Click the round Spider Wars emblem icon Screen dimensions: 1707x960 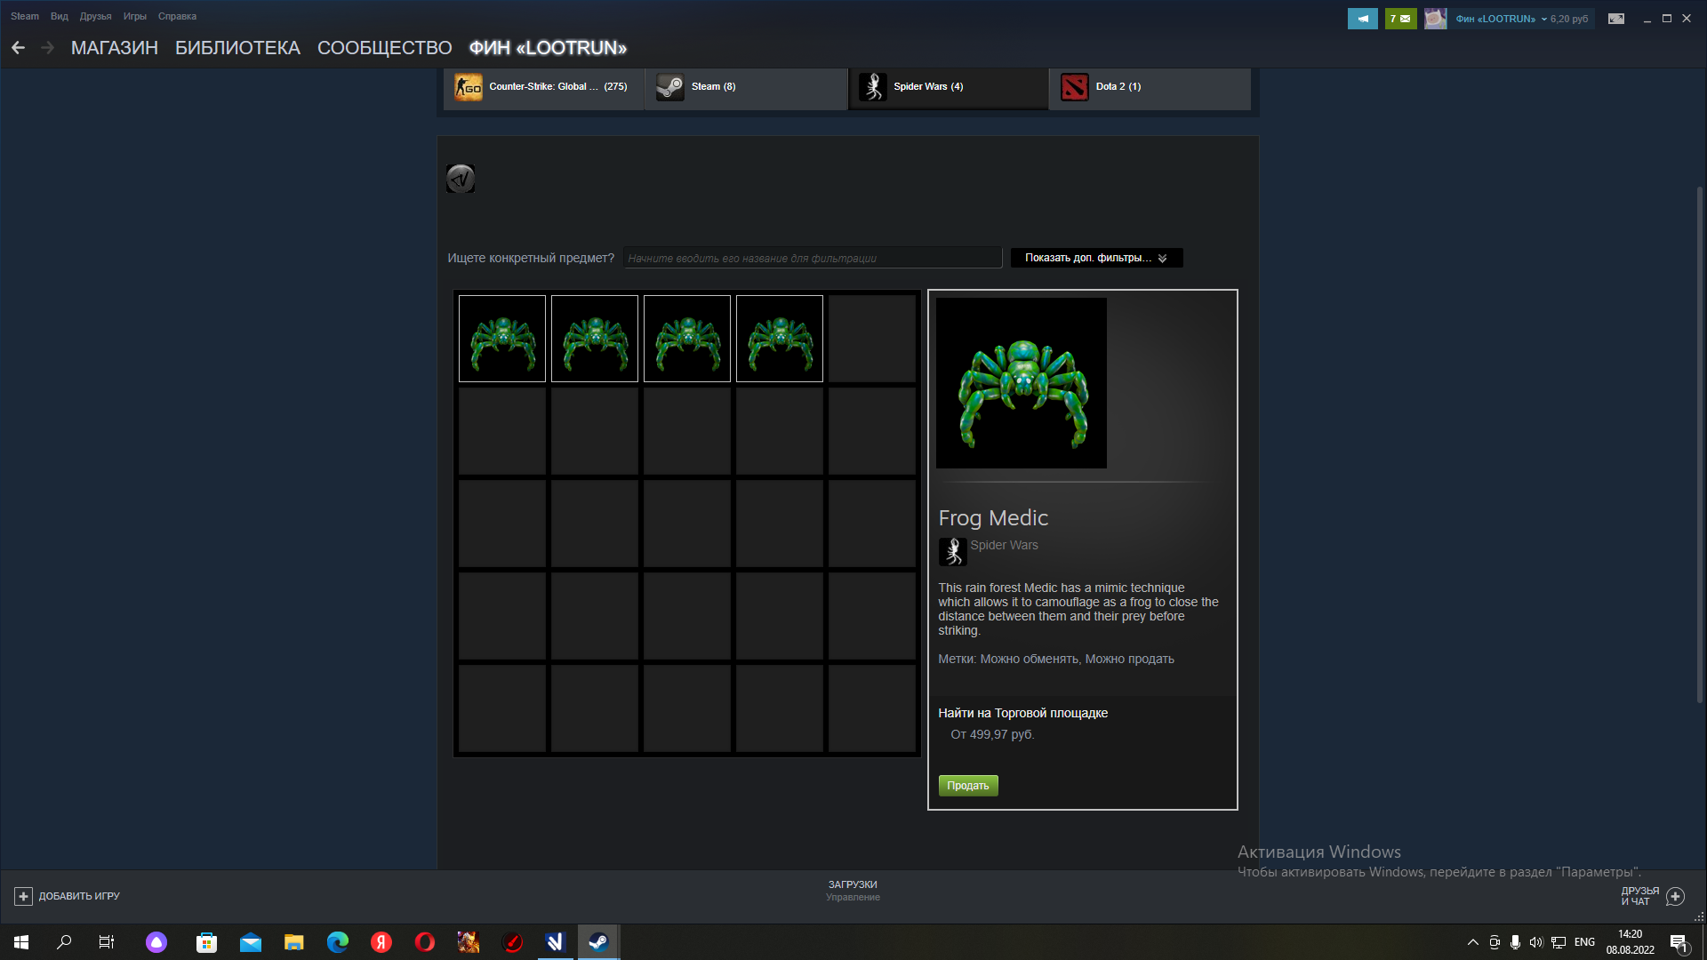click(x=461, y=179)
